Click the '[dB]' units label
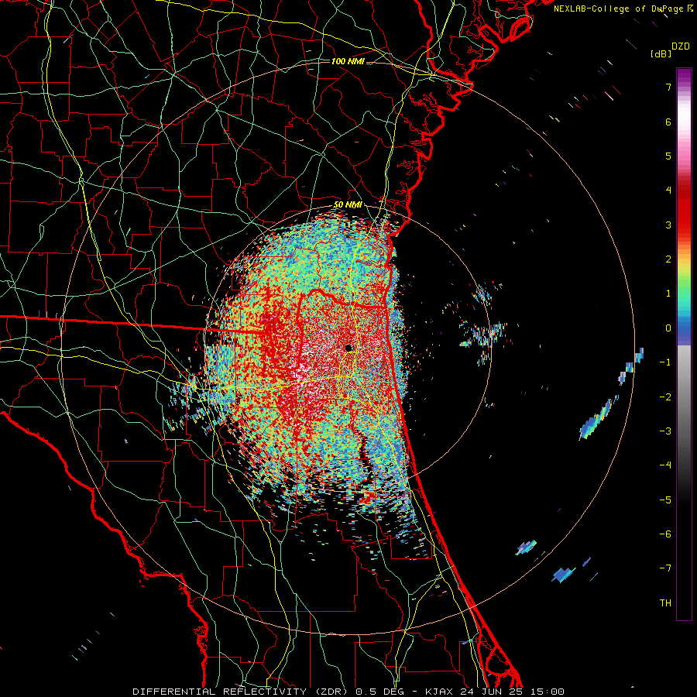 pyautogui.click(x=661, y=53)
